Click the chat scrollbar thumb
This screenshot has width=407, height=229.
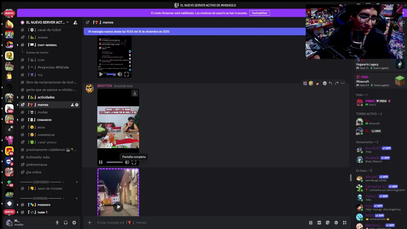351,177
